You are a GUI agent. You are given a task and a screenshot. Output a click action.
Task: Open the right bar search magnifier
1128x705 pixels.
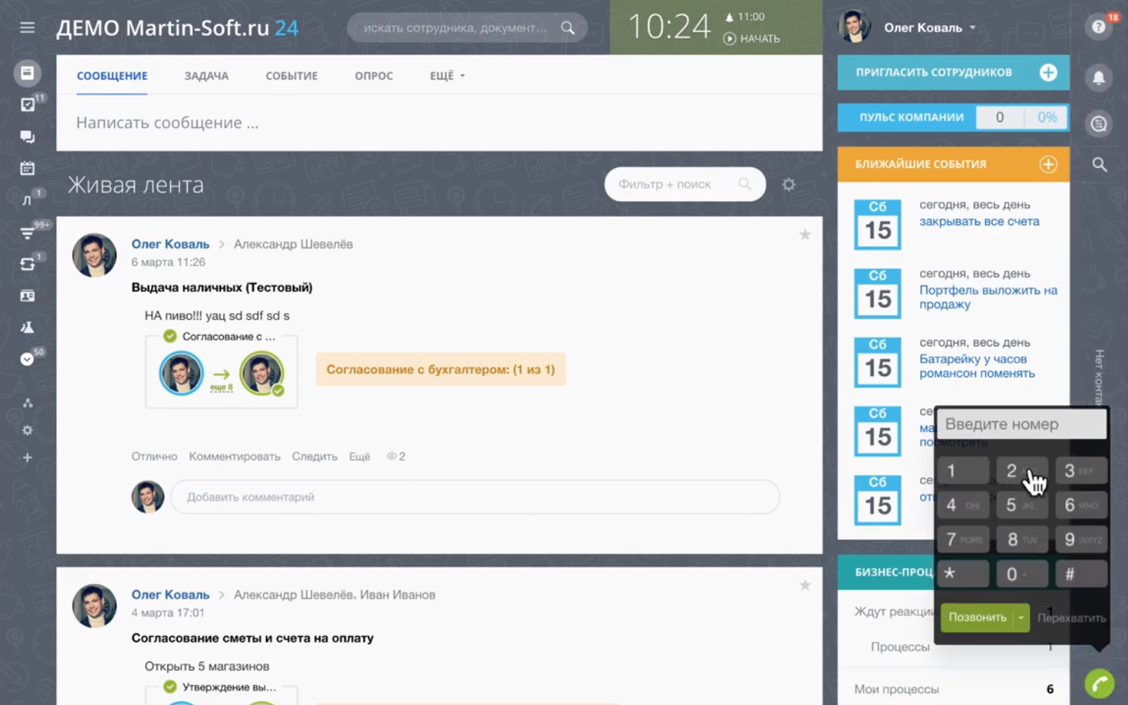1099,164
